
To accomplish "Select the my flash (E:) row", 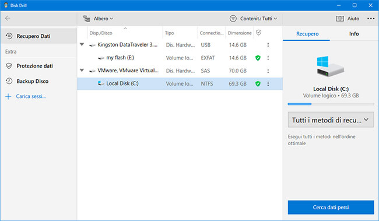I will click(x=180, y=58).
